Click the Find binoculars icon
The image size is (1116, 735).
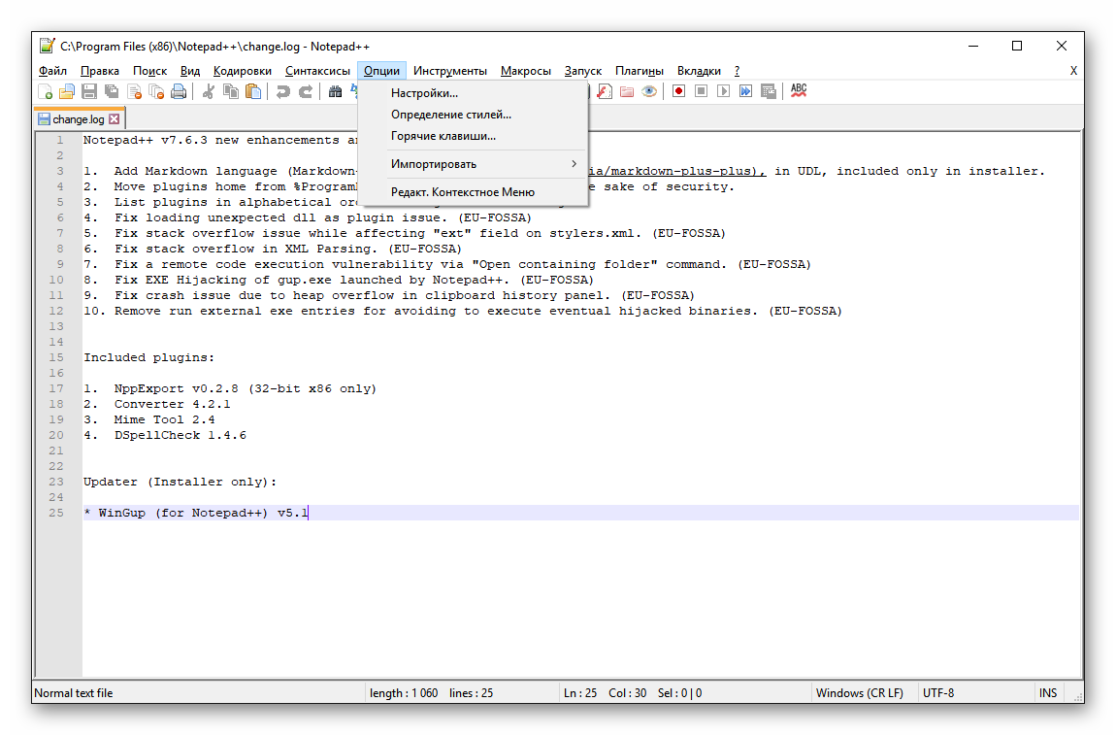pyautogui.click(x=336, y=91)
